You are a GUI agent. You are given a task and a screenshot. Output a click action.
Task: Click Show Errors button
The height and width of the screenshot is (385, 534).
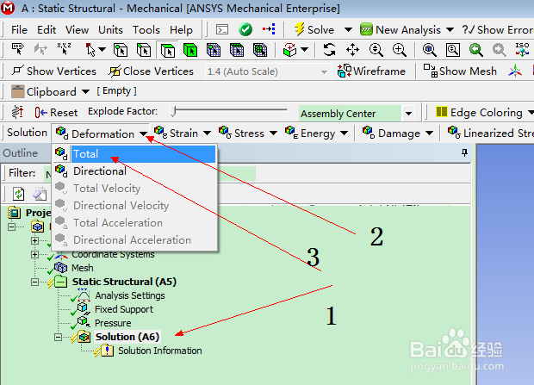click(x=497, y=30)
